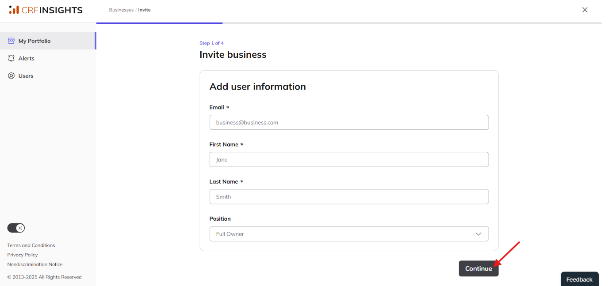This screenshot has height=286, width=608.
Task: Click the copyright 2013-2025 text
Action: click(x=44, y=277)
